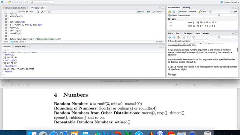Open the Global Environment dropdown
The height and width of the screenshot is (135, 240).
coord(179,15)
